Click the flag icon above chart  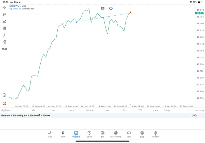pyautogui.click(x=102, y=8)
